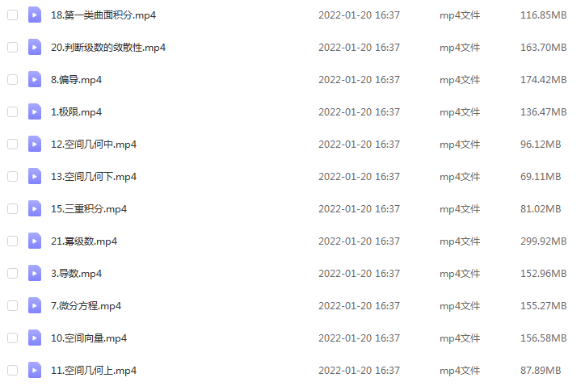
Task: Click the video icon beside 15.三重积分.mp4
Action: point(35,209)
